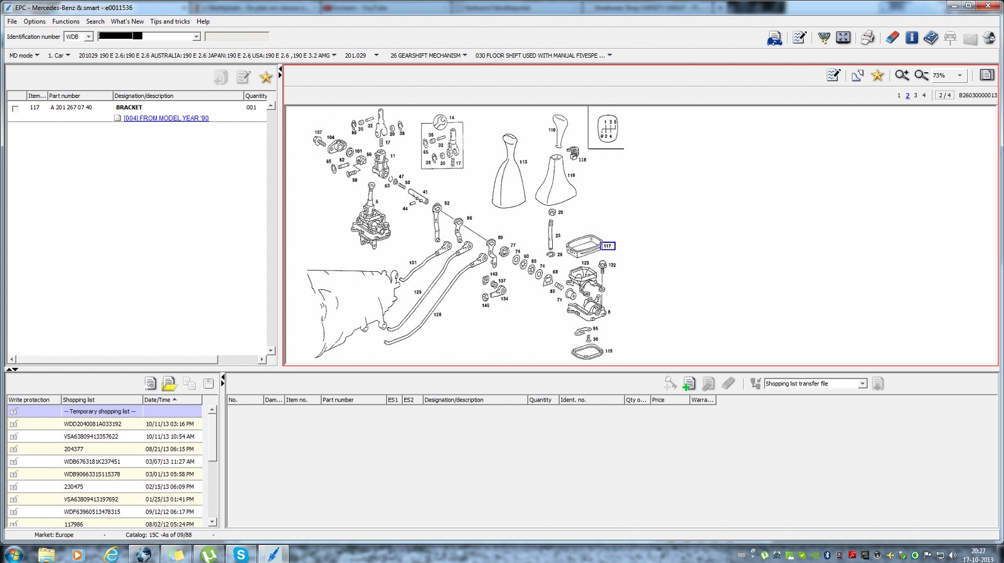Open the WDB identification prefix dropdown
1004x563 pixels.
tap(88, 37)
